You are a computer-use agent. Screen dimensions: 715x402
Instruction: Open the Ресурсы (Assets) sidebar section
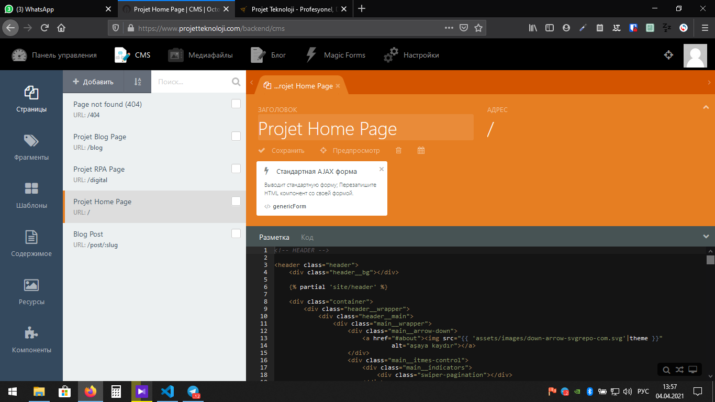tap(31, 292)
